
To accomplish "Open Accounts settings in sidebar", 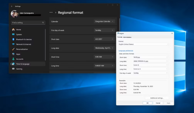I will [x=28, y=59].
